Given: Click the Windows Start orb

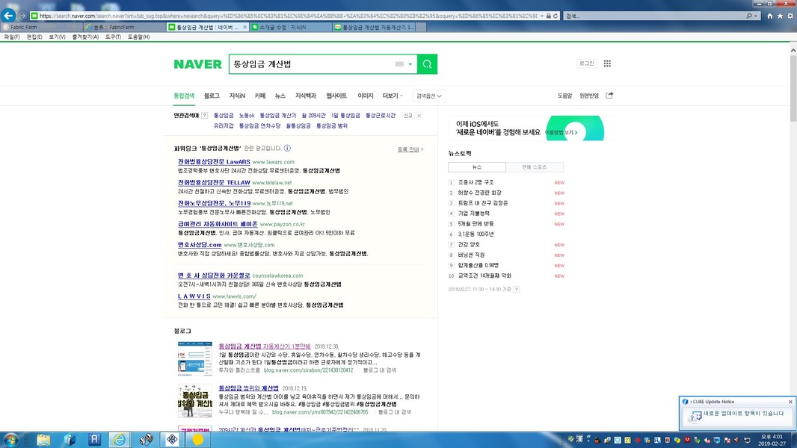Looking at the screenshot, I should click(x=10, y=439).
